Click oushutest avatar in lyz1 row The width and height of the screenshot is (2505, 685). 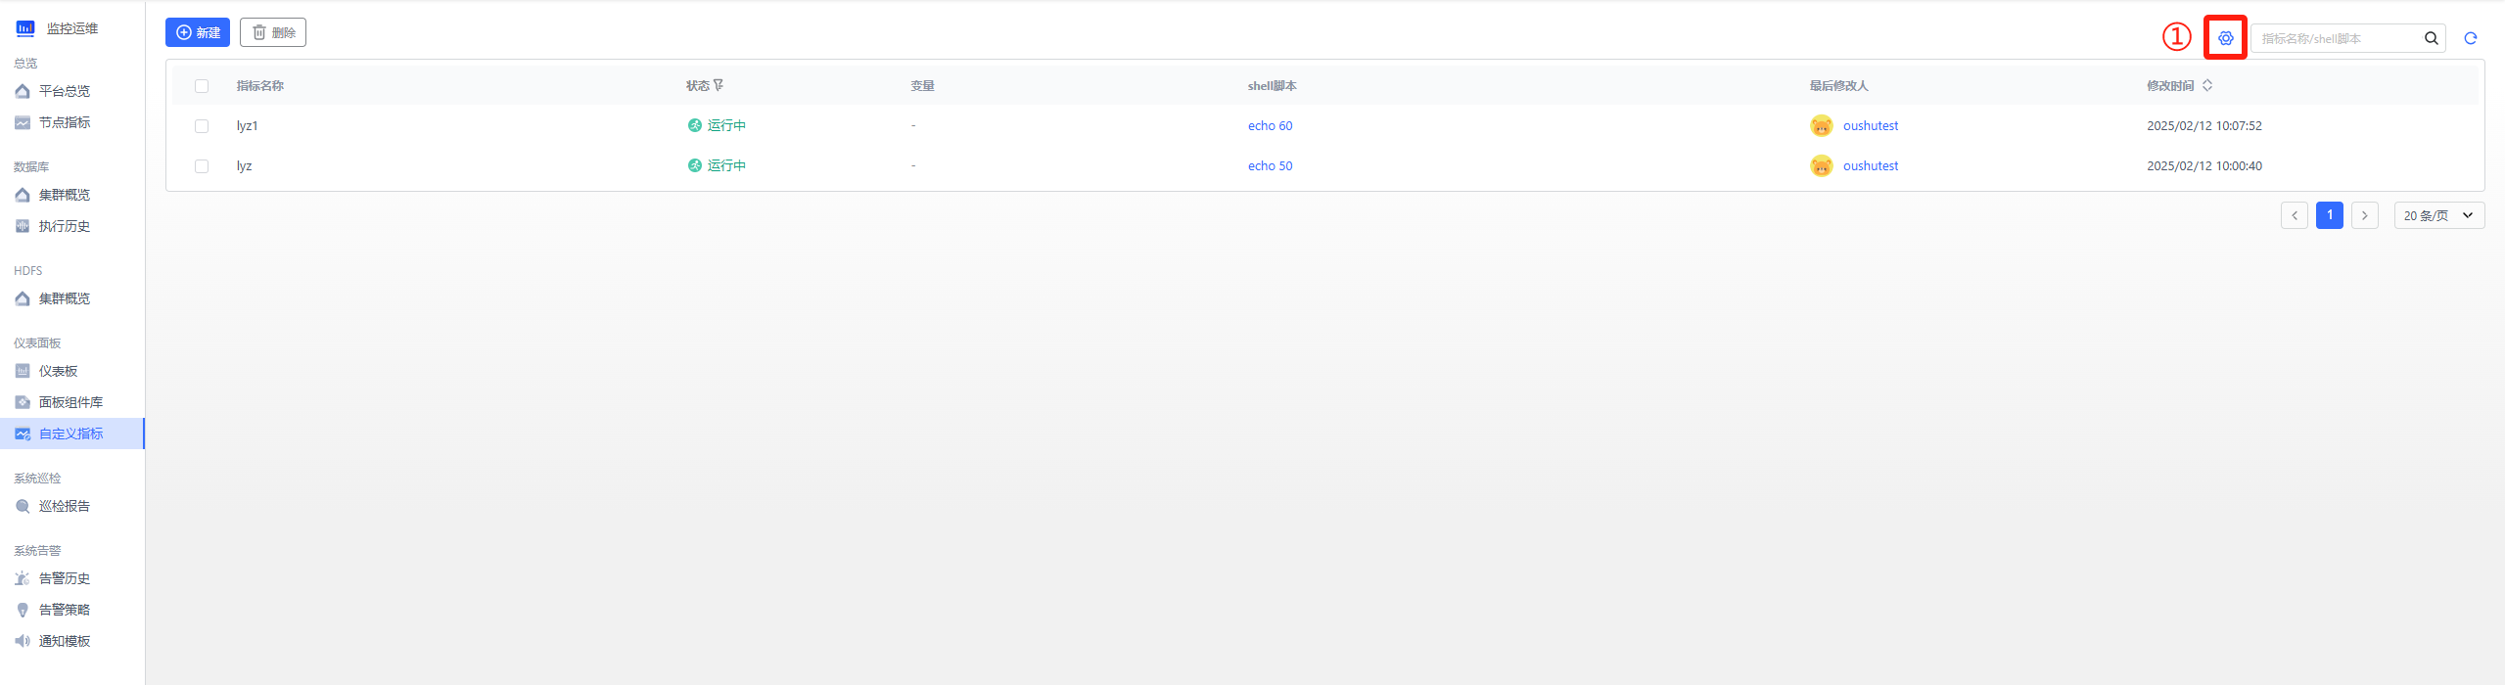(1821, 125)
